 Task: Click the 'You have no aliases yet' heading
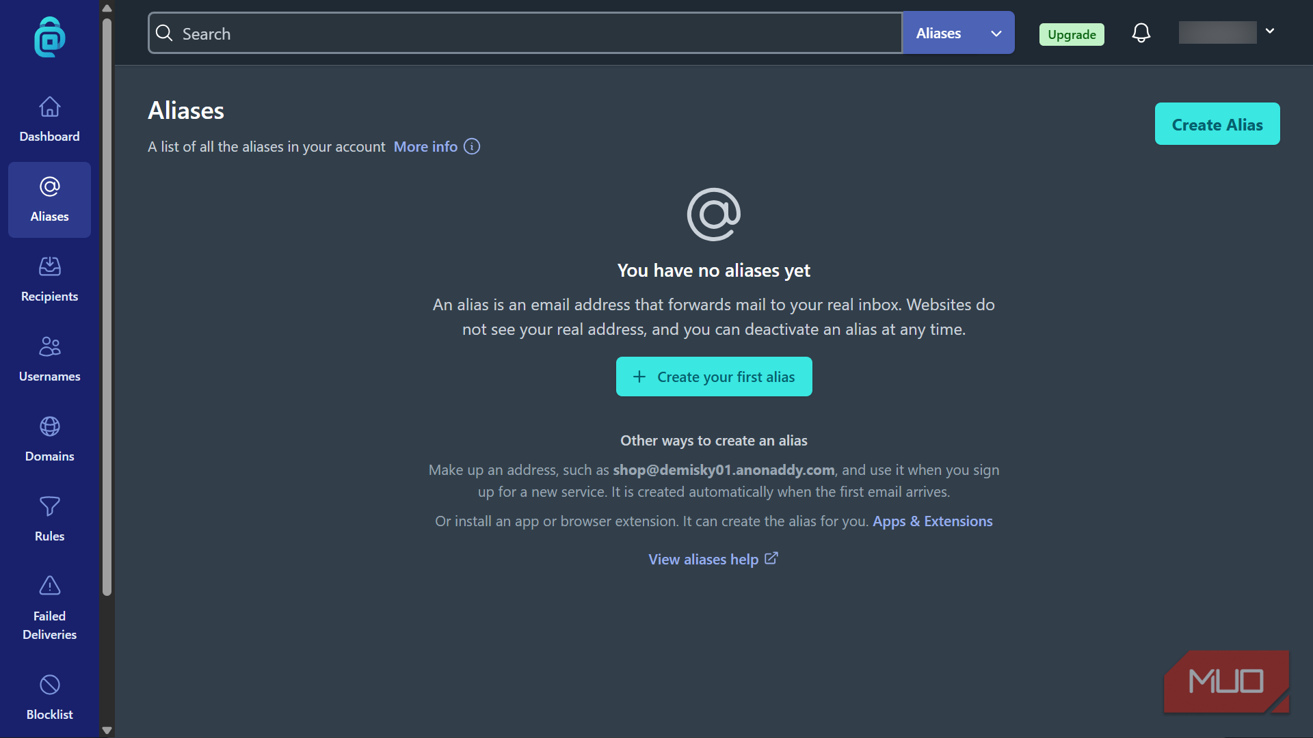pyautogui.click(x=714, y=271)
